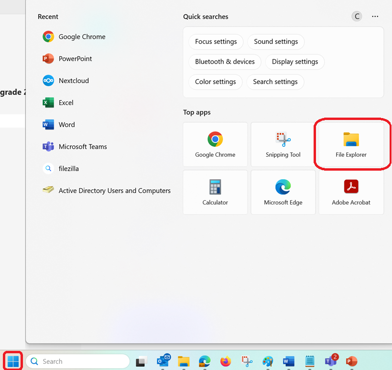Open Task View on the taskbar

tap(142, 361)
